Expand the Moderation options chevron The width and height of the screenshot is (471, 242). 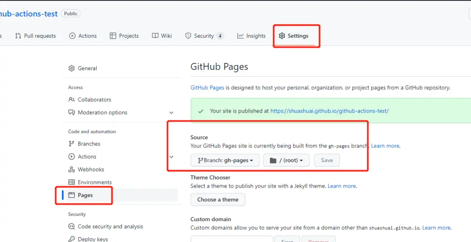point(171,113)
